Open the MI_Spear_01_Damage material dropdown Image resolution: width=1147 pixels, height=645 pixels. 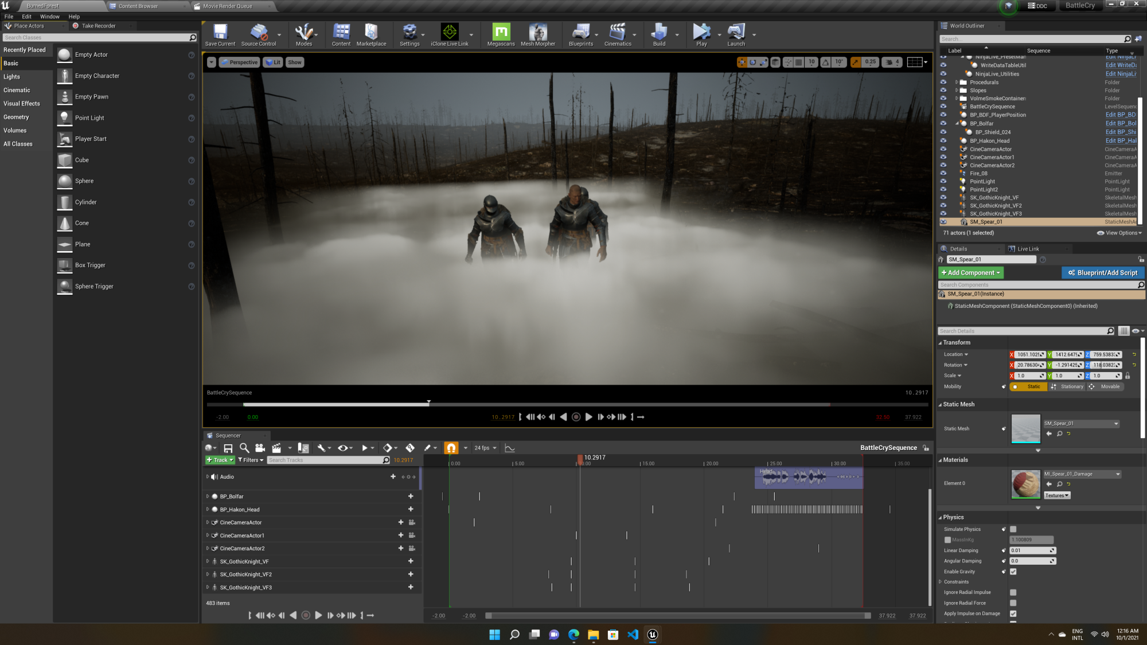[1082, 474]
